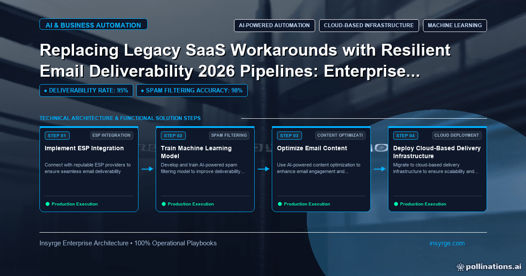Screen dimensions: 526x276
Task: Click the green status dot on the Implement ESP Integration card
Action: [47, 204]
